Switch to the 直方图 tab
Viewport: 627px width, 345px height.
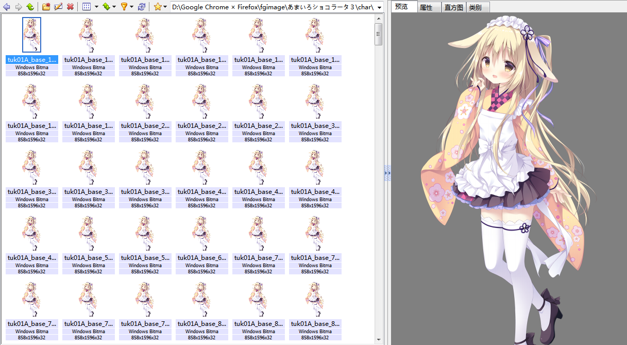pos(453,8)
